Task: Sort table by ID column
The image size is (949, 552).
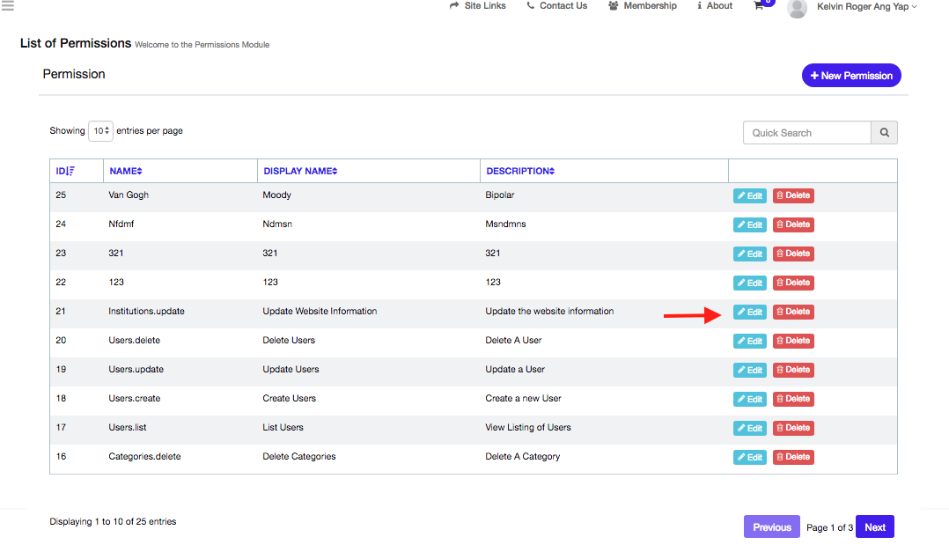Action: [65, 171]
